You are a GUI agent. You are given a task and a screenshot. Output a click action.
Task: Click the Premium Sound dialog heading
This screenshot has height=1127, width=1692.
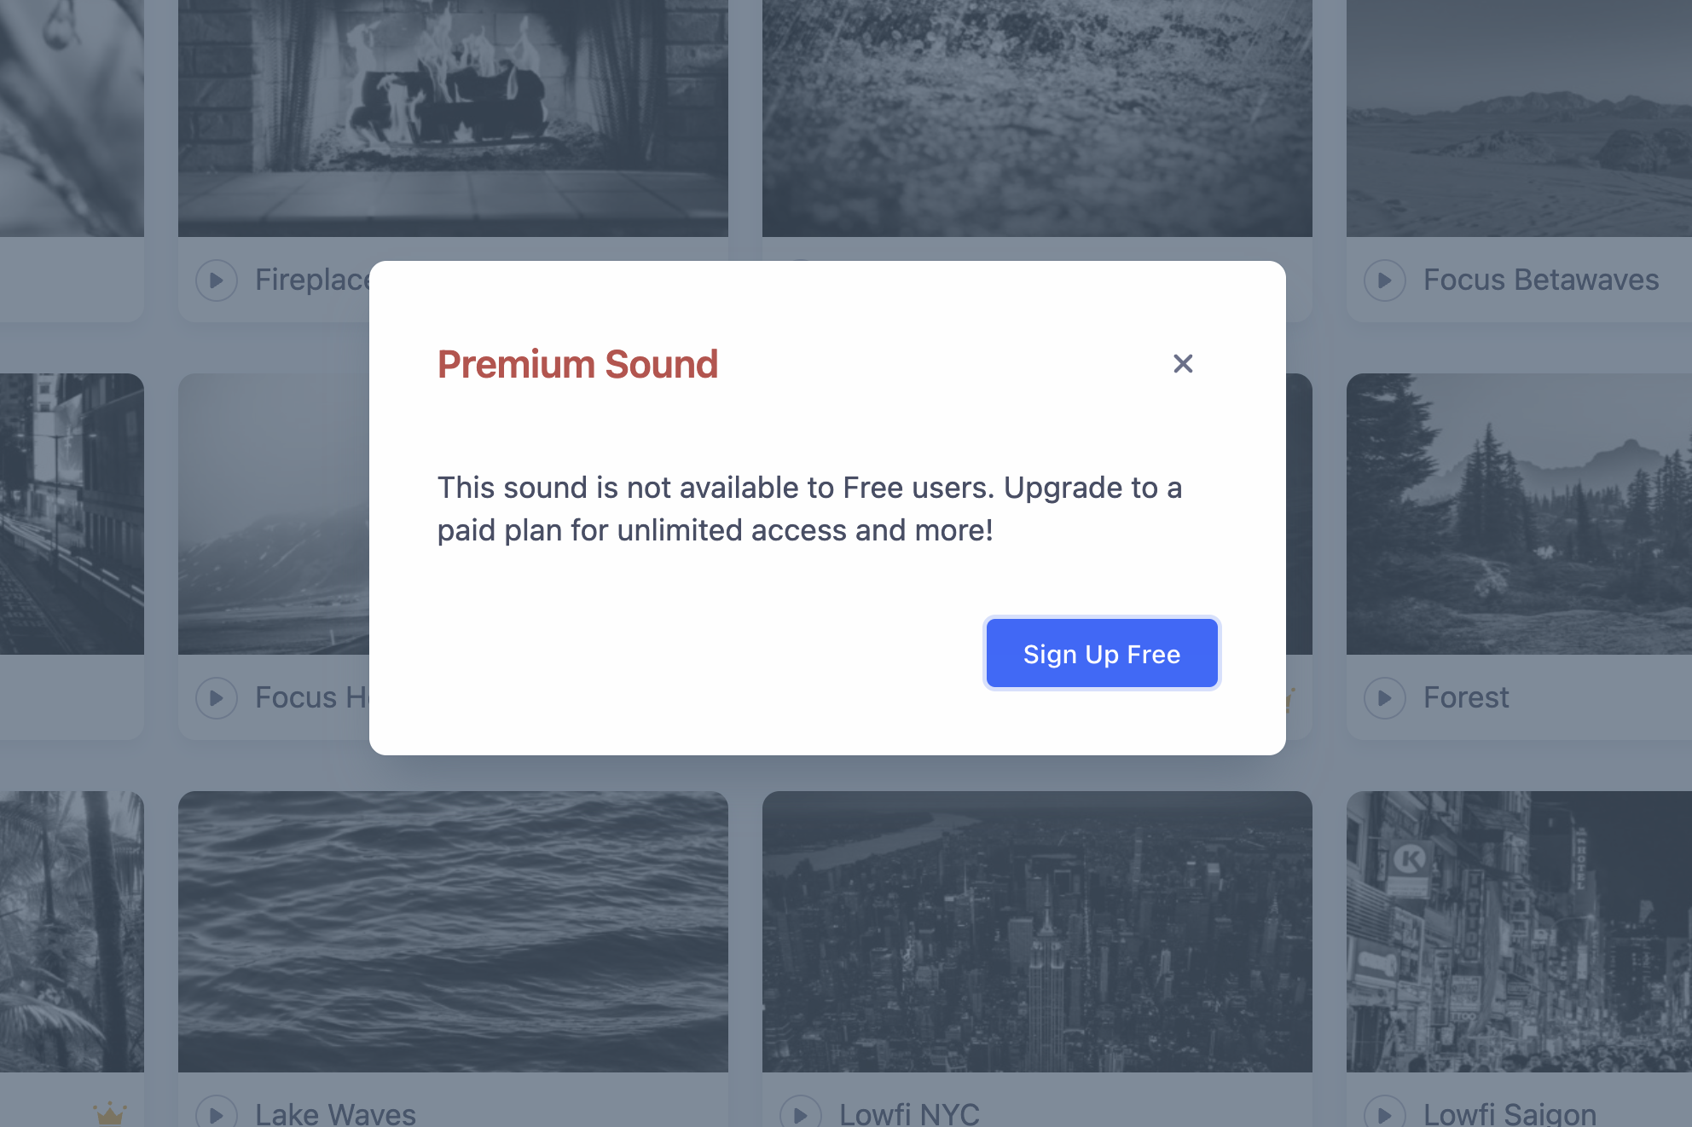[577, 364]
